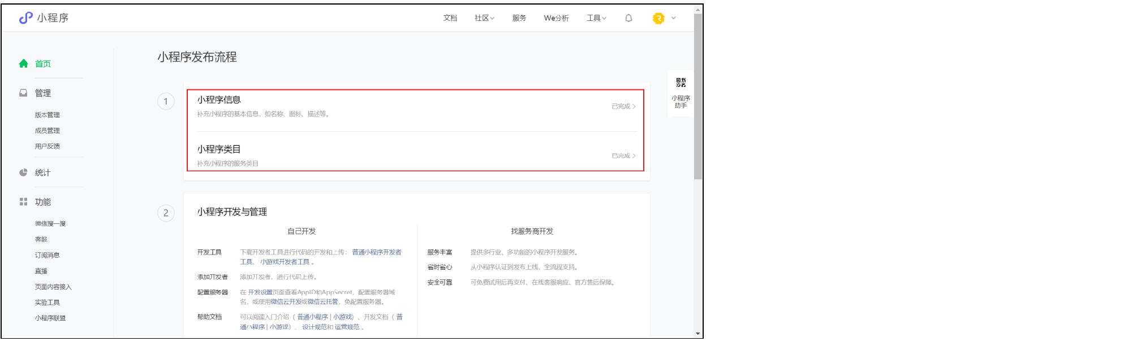Open 客服 in the sidebar
Screen dimensions: 1128x341
pyautogui.click(x=41, y=240)
